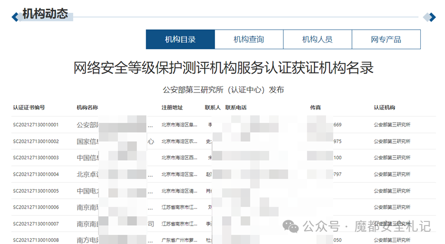Image resolution: width=445 pixels, height=244 pixels.
Task: Open the 网专产品 tab
Action: [386, 40]
